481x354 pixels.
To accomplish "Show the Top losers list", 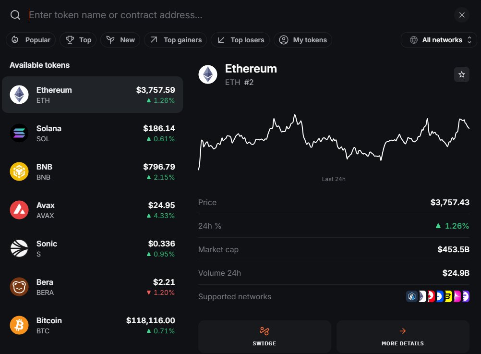I will [x=240, y=40].
